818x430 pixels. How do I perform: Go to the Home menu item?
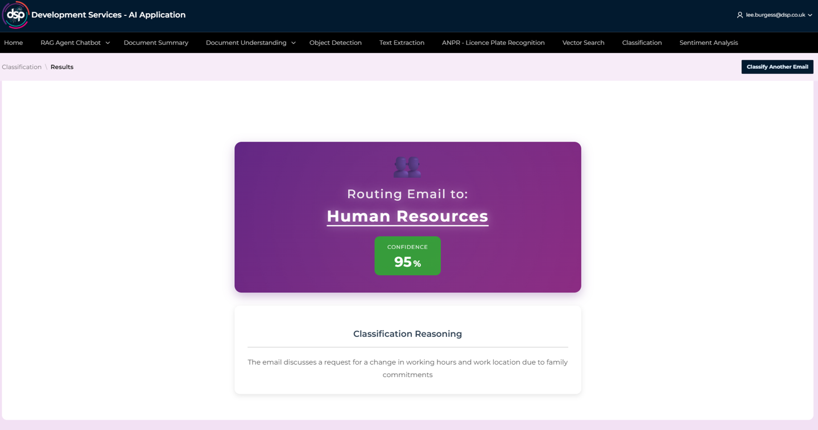(14, 43)
